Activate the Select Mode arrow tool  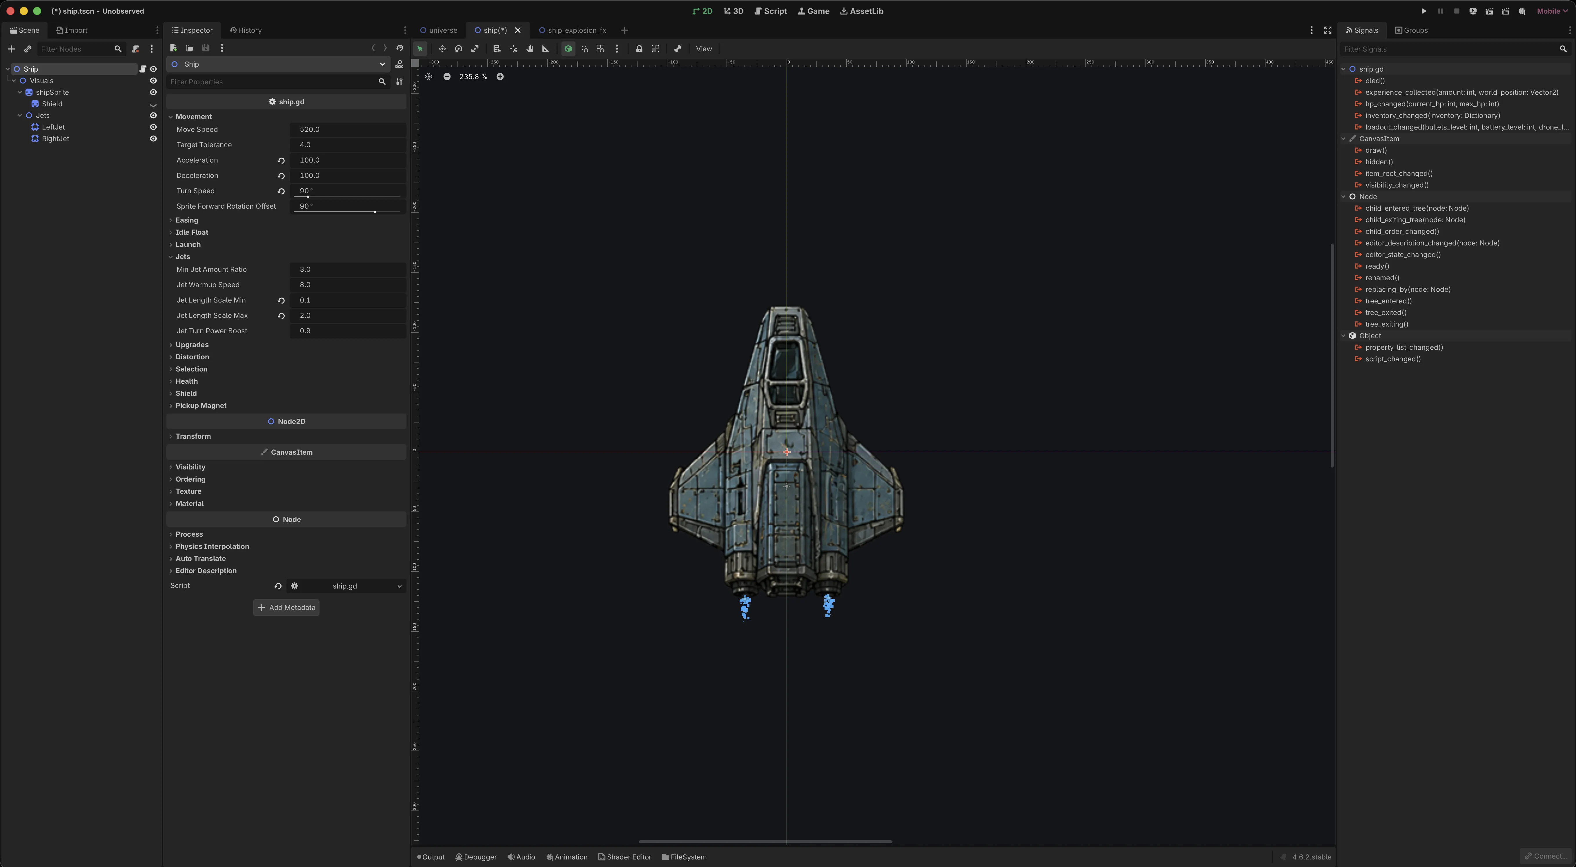[x=420, y=49]
